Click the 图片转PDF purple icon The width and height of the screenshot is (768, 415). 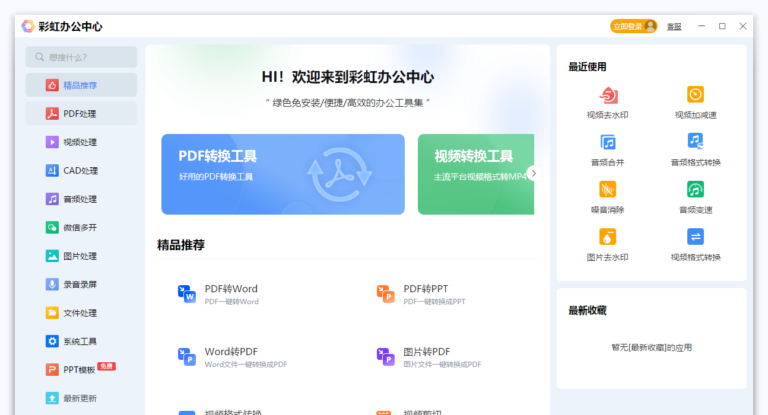(386, 357)
